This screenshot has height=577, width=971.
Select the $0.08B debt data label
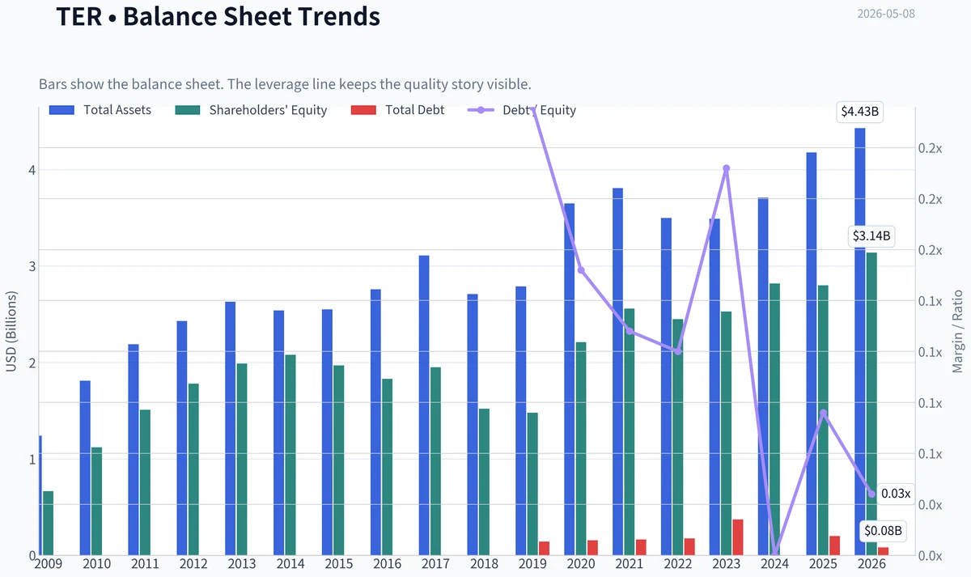click(x=883, y=531)
